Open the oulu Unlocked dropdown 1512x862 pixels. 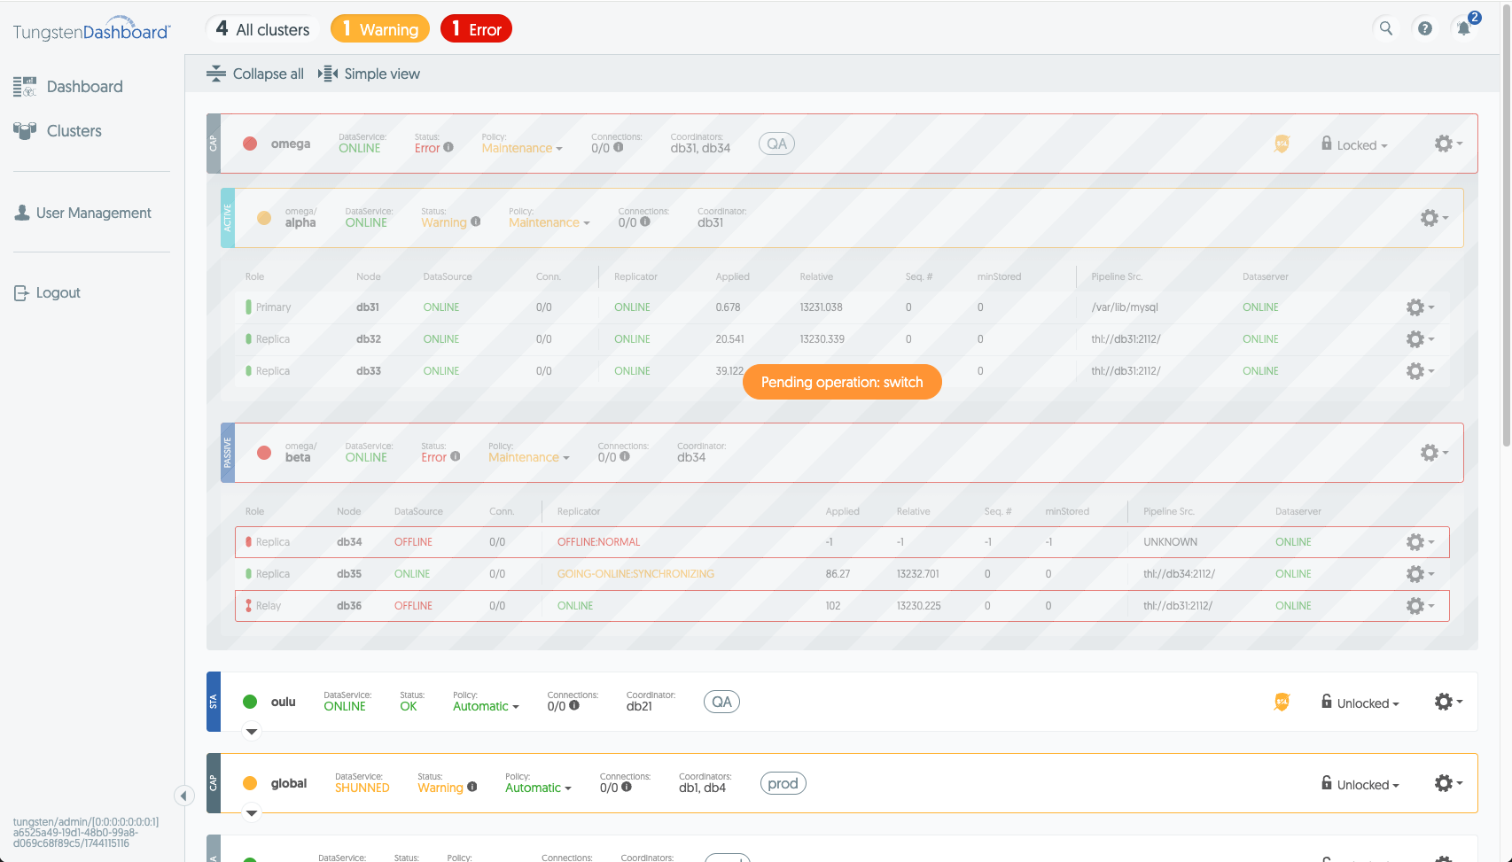(1360, 703)
